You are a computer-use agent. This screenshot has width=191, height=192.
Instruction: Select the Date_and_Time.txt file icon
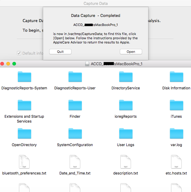click(x=75, y=162)
